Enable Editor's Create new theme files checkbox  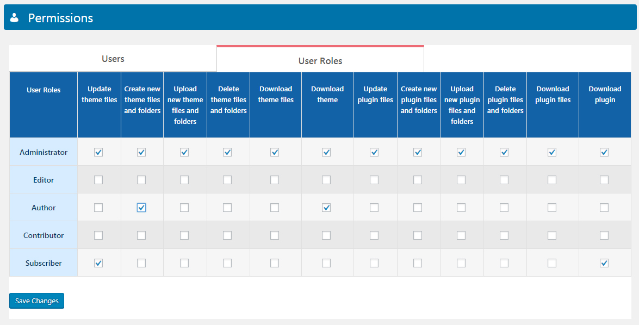point(141,180)
